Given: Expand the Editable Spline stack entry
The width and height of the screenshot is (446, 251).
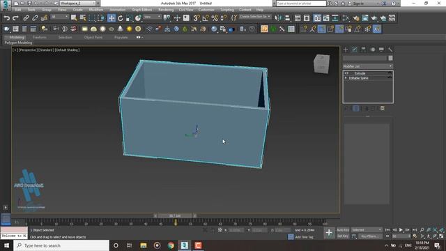Looking at the screenshot, I should (x=346, y=78).
